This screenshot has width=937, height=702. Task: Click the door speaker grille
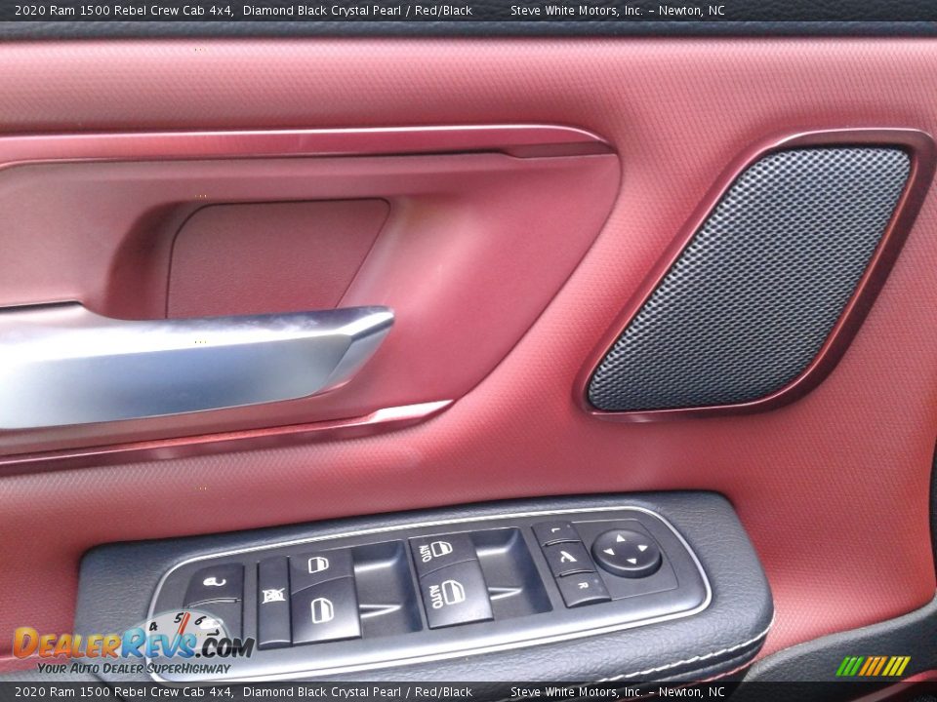pyautogui.click(x=752, y=278)
